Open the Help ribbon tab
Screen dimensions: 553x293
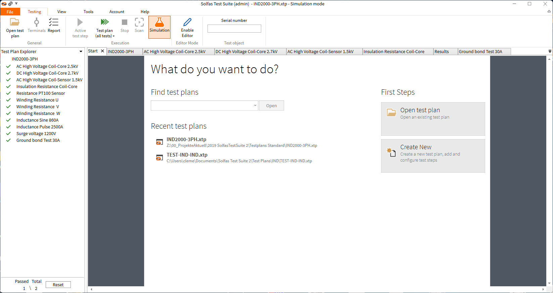click(x=145, y=12)
